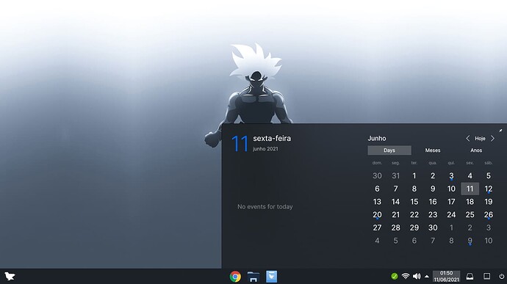Click the green checkmark tray icon

pos(394,276)
